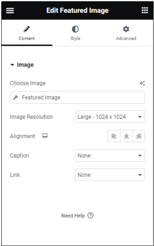Click the Featured Image field
154x246 pixels.
[x=77, y=97]
